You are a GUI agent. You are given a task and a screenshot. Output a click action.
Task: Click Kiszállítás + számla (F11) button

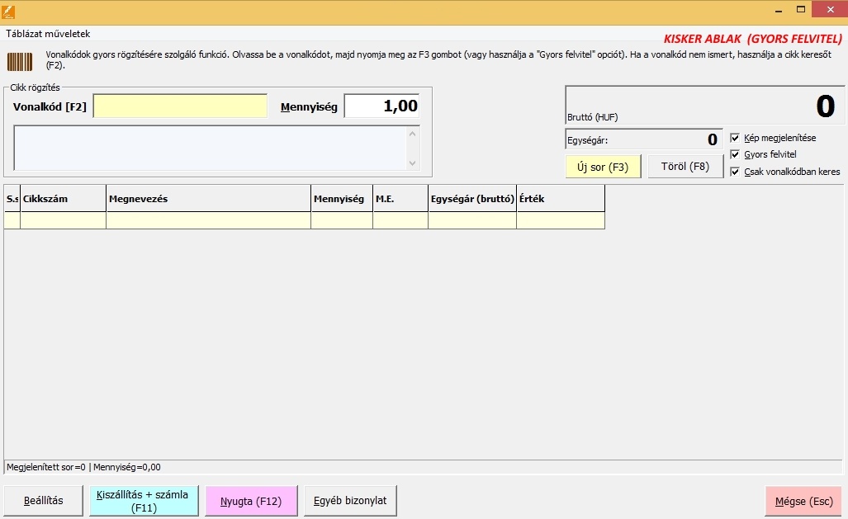[144, 501]
